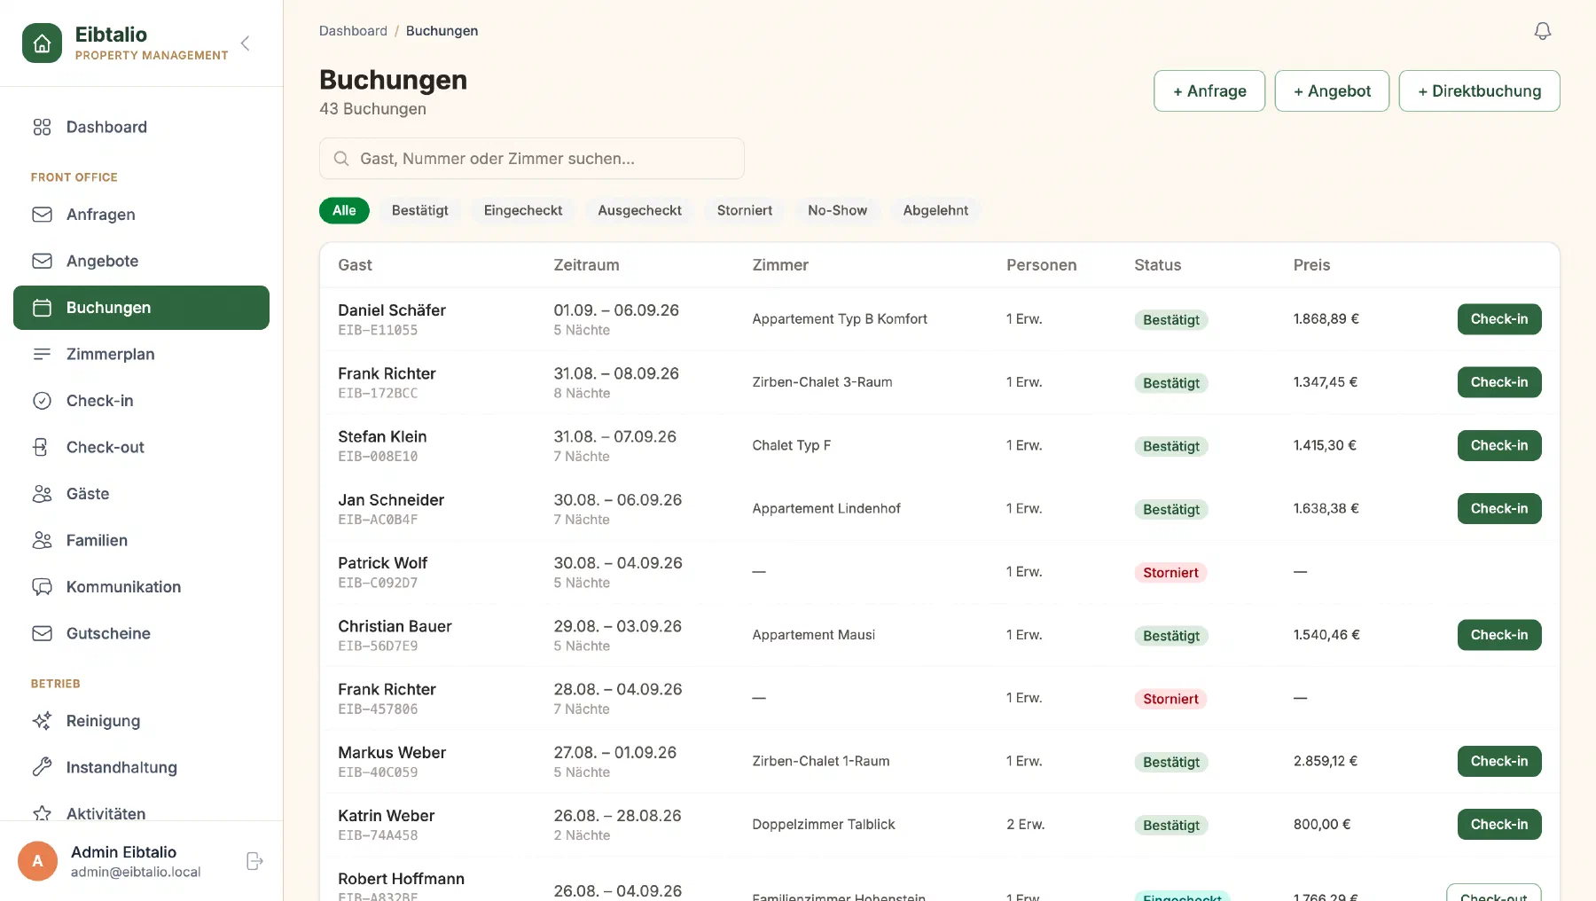Click Chalet Typ F room cell
1596x901 pixels.
point(791,445)
